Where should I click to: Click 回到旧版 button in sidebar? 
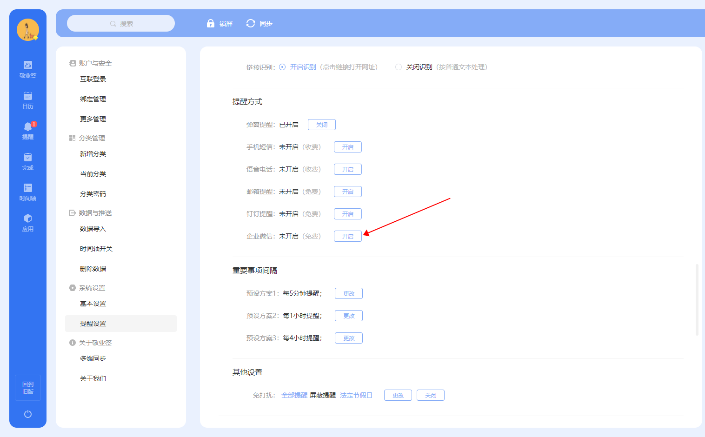(28, 388)
